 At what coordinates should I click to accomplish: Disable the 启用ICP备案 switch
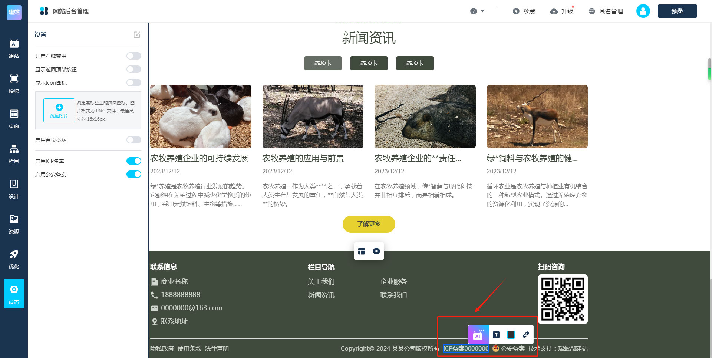[x=134, y=161]
